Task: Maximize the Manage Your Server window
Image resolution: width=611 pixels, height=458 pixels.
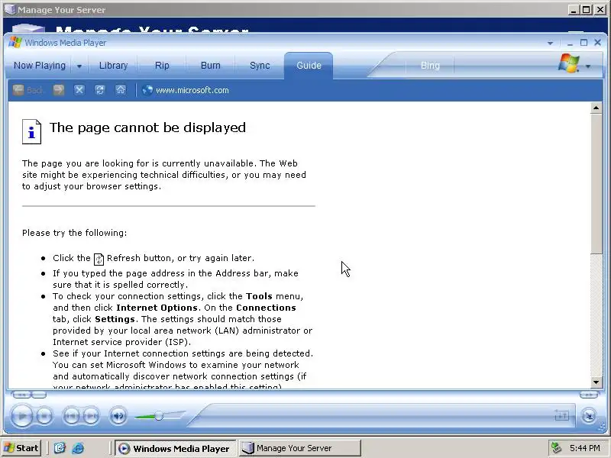Action: point(586,10)
